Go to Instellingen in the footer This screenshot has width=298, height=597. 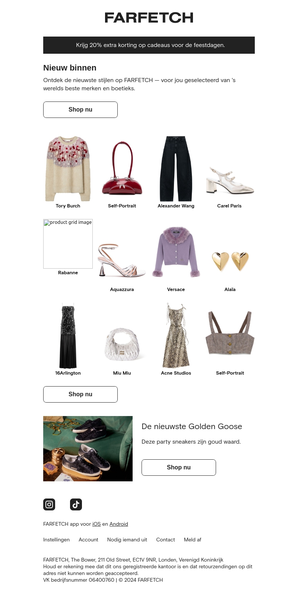click(x=56, y=540)
